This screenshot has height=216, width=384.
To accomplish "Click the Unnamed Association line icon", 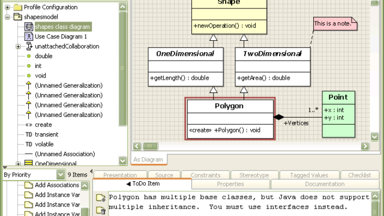I will [29, 154].
